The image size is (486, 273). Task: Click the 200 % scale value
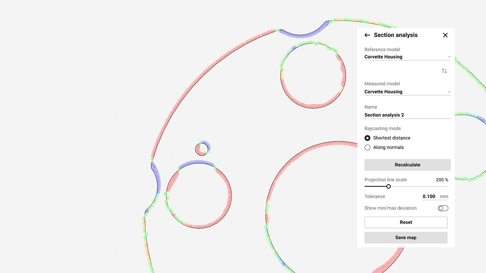click(x=441, y=180)
